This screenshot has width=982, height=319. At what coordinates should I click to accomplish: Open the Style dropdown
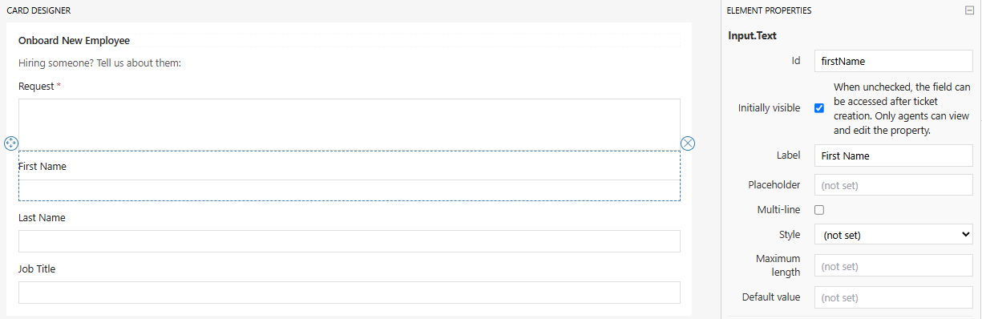894,235
